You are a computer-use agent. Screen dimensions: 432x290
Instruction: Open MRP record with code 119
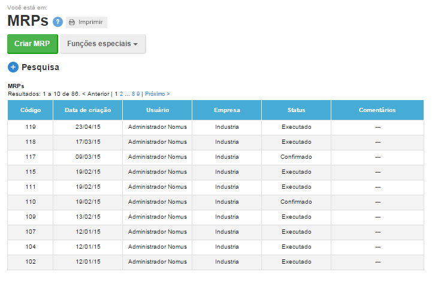[31, 127]
